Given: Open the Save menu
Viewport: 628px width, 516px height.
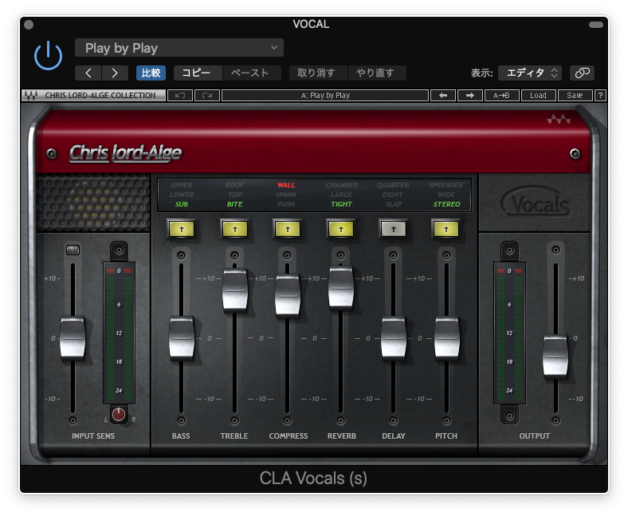Looking at the screenshot, I should pos(575,96).
